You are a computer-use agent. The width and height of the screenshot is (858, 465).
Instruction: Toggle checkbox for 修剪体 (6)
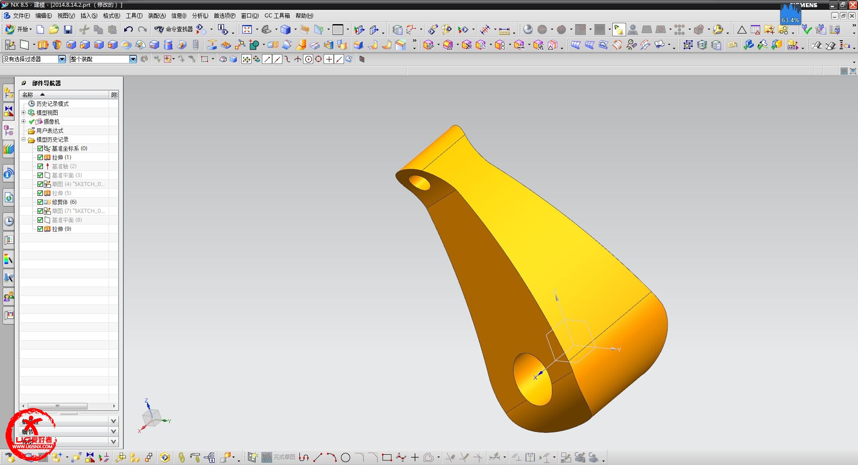[x=40, y=202]
